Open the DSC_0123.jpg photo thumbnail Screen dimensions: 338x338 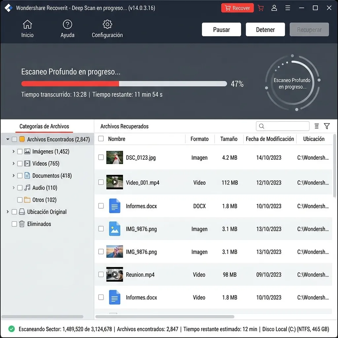tap(115, 157)
